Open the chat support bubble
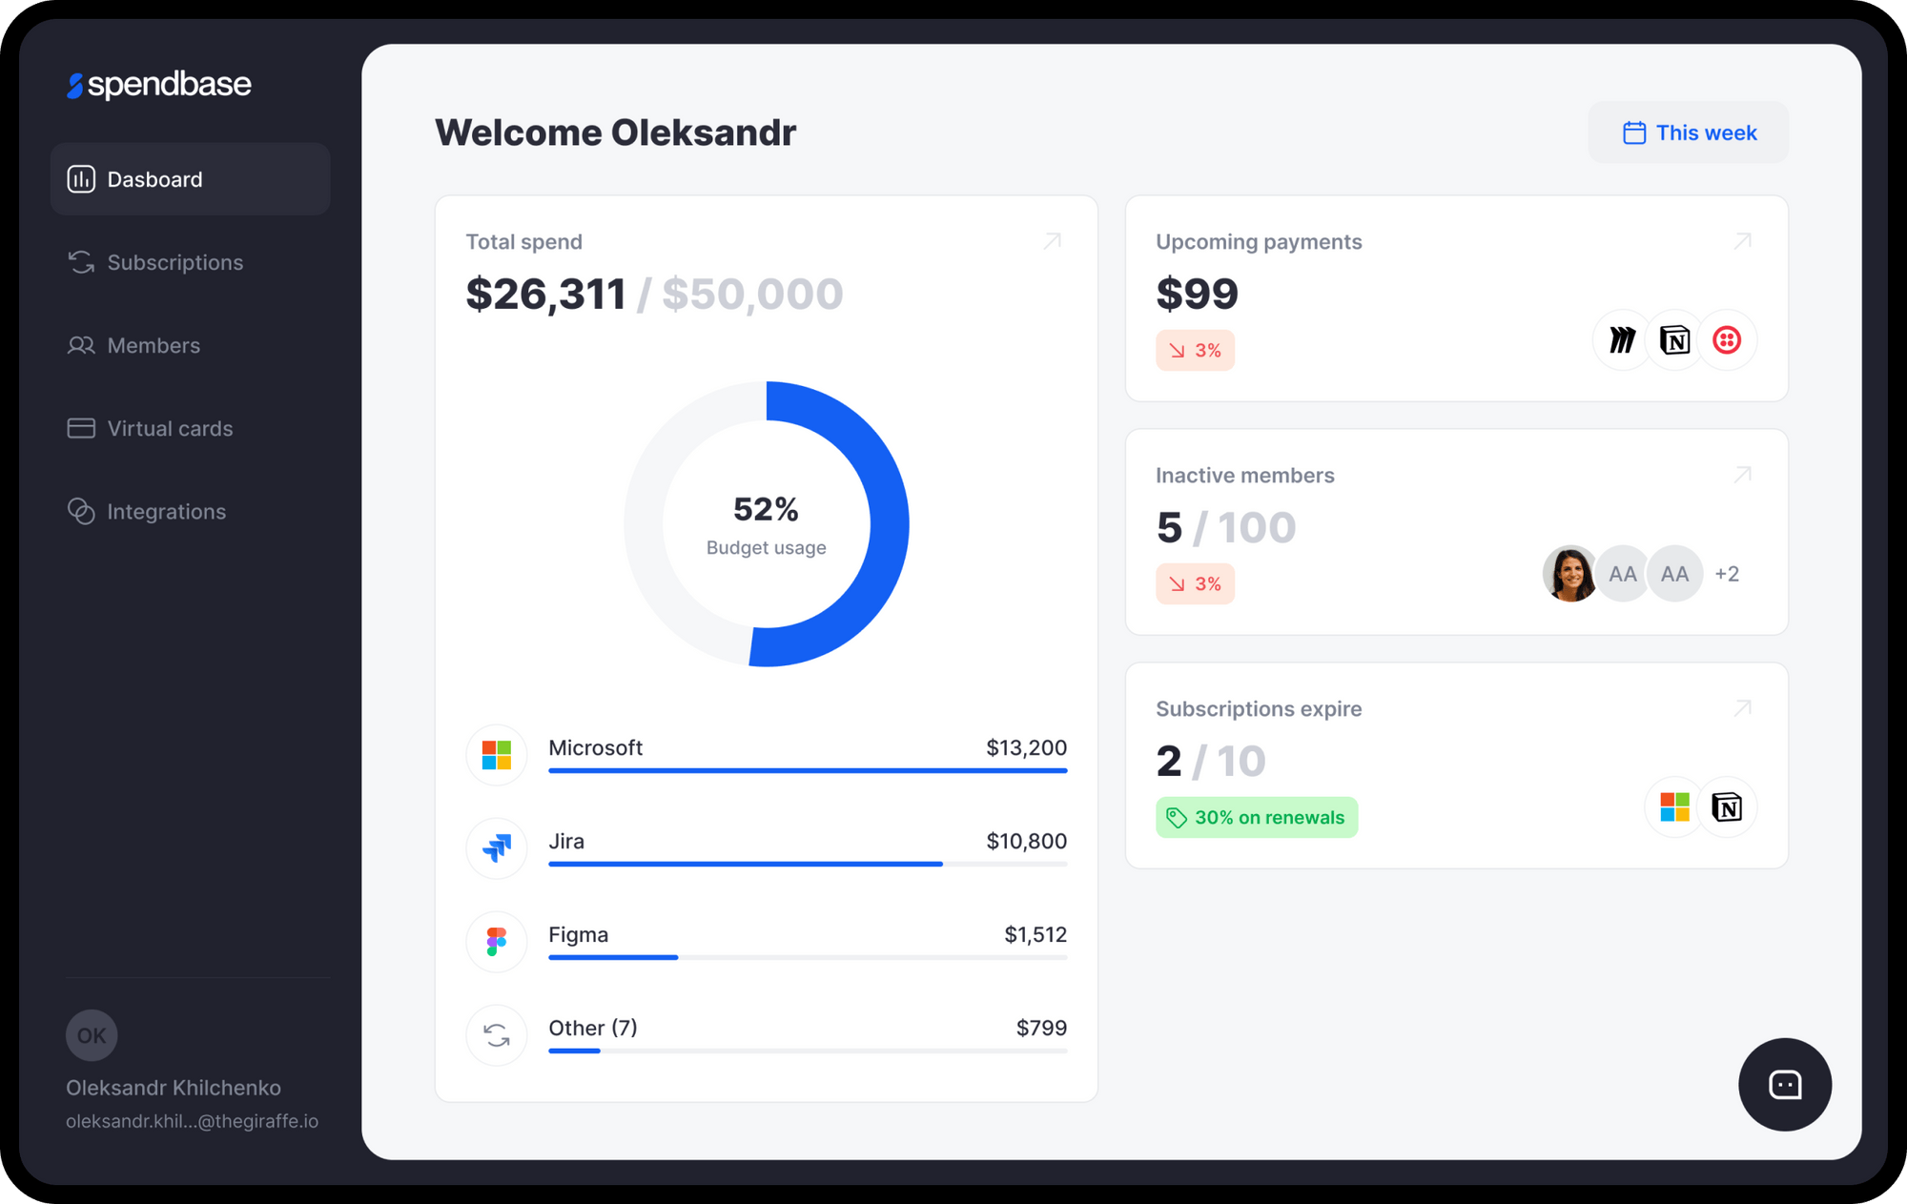The image size is (1907, 1204). tap(1785, 1085)
